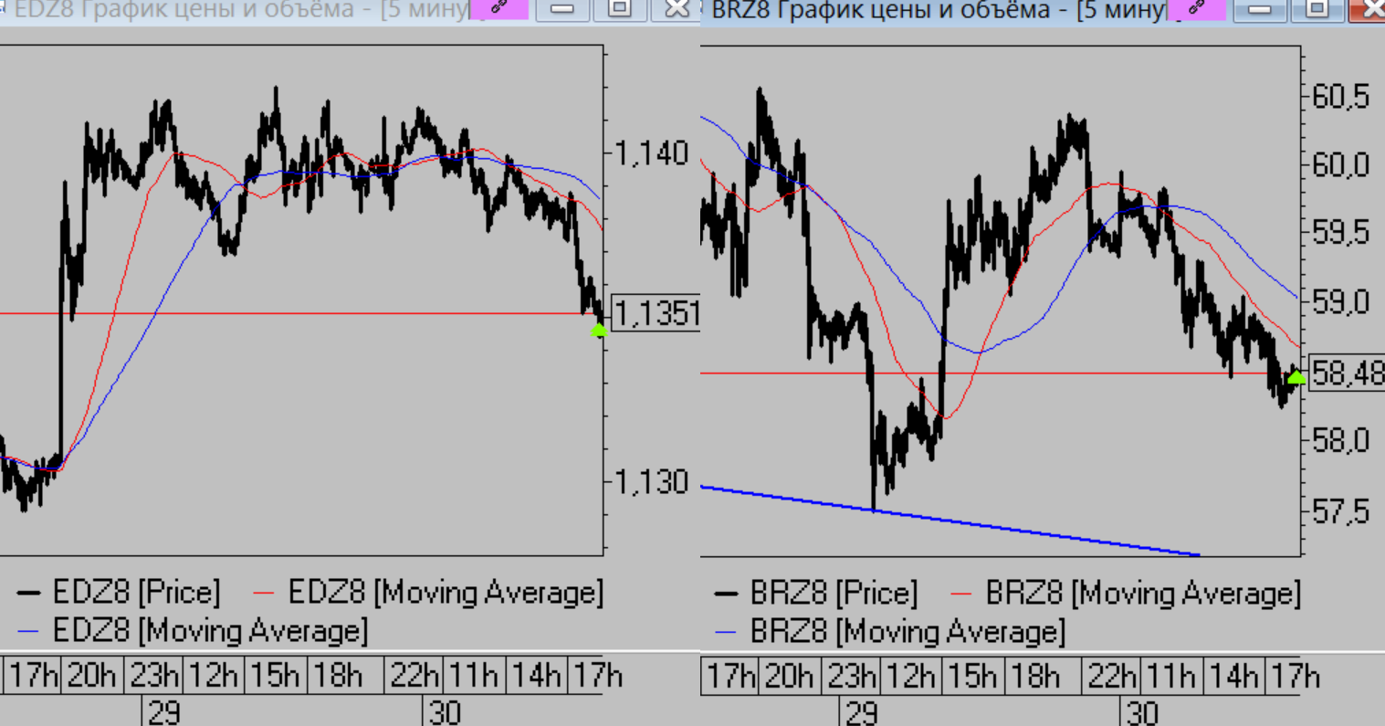Click green triangle marker on EDZ8 chart
This screenshot has height=726, width=1385.
pos(599,331)
